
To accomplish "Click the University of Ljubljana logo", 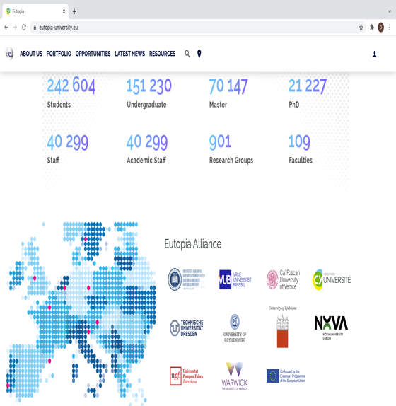I will pos(282,327).
